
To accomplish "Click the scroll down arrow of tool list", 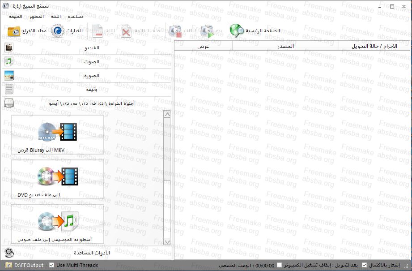I will coord(167,241).
